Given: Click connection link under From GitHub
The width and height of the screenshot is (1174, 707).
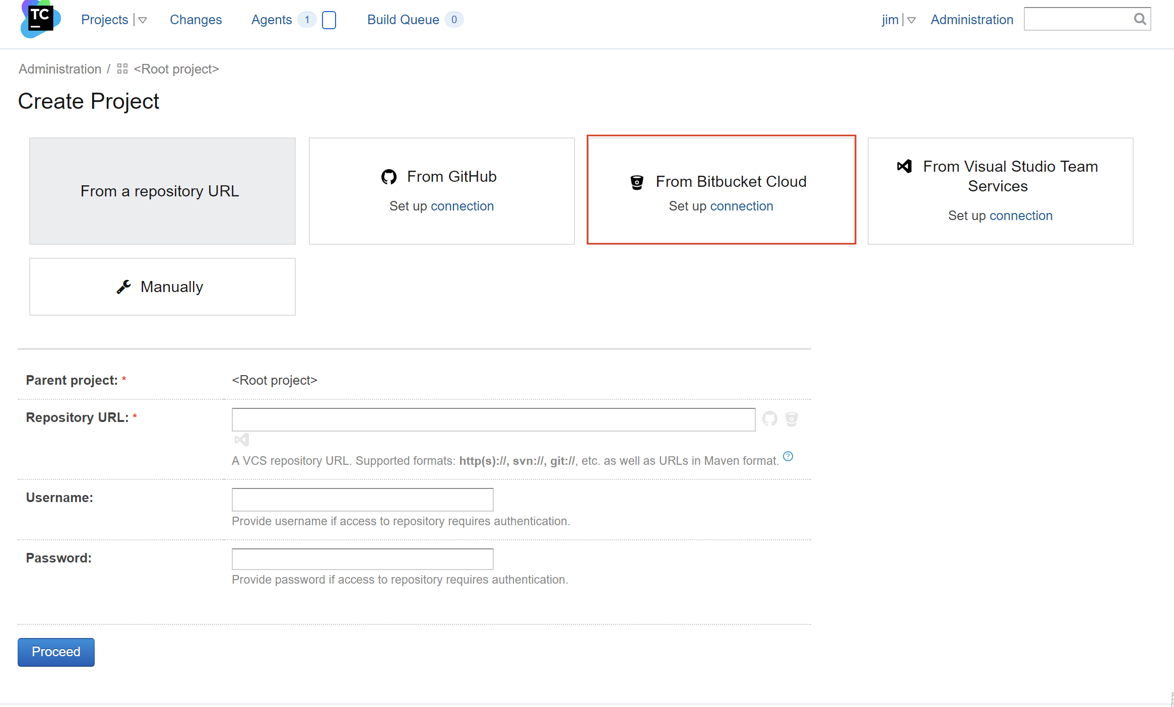Looking at the screenshot, I should click(x=462, y=206).
